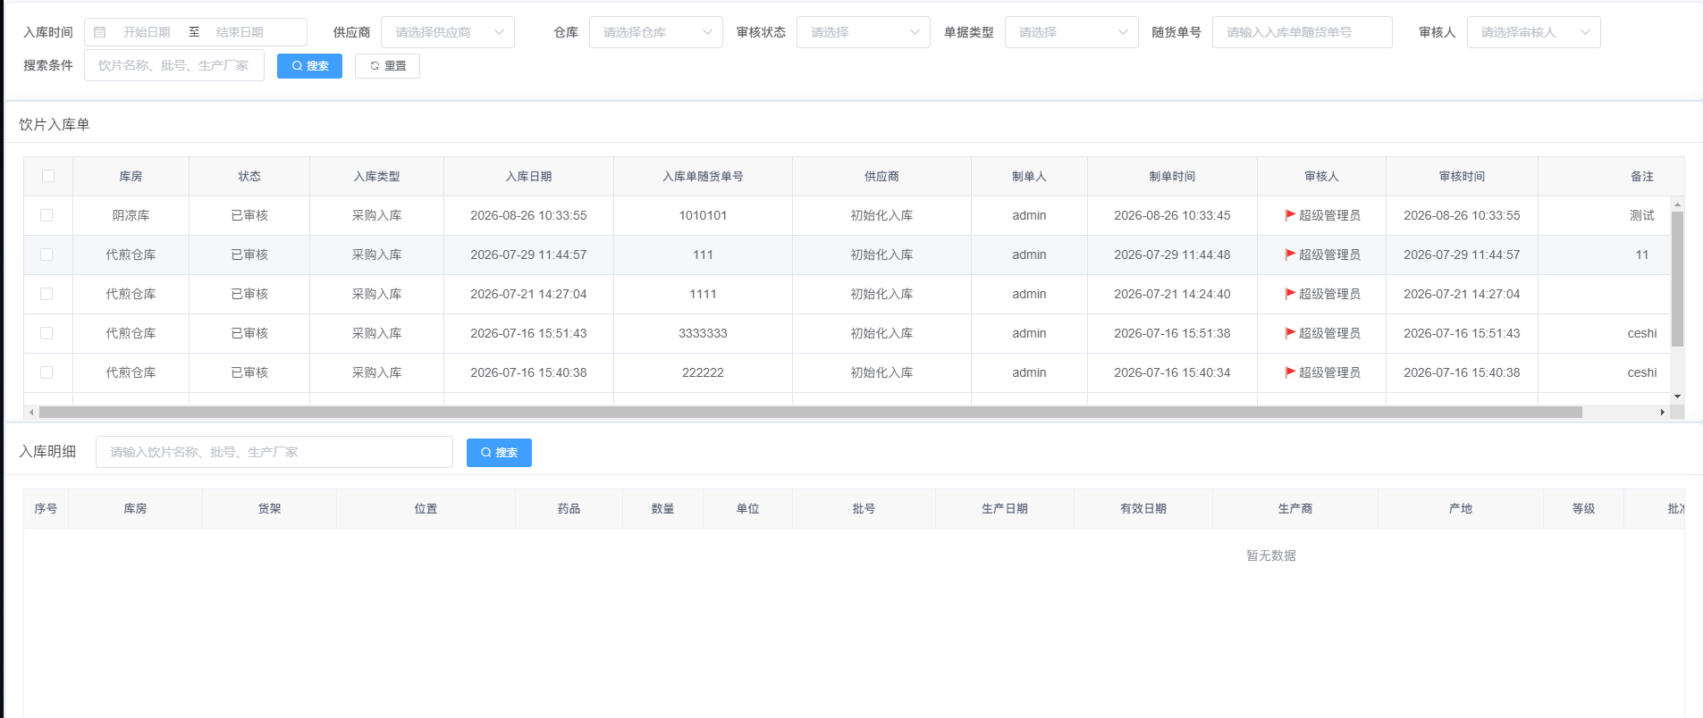The width and height of the screenshot is (1703, 718).
Task: Click the 重置 reset button
Action: point(387,66)
